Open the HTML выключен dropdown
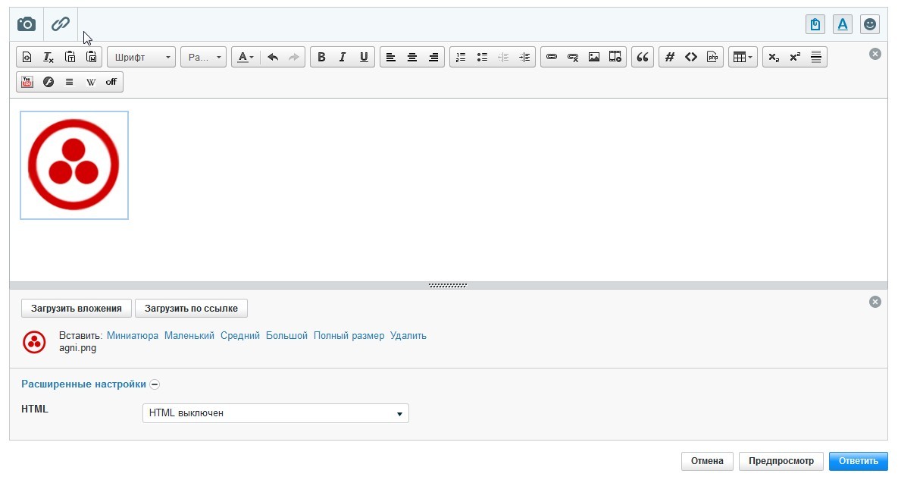The image size is (898, 483). [x=275, y=413]
